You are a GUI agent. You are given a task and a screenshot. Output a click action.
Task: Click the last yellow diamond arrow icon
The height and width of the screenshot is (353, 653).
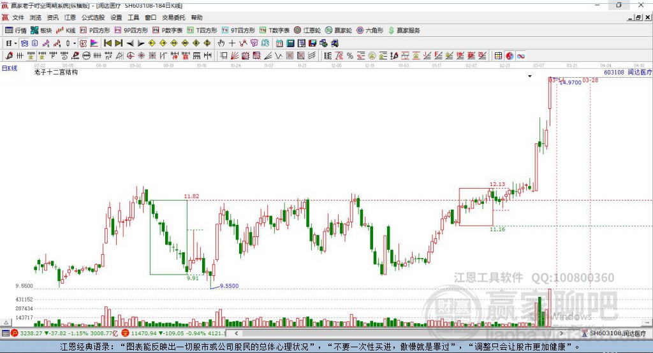[207, 43]
